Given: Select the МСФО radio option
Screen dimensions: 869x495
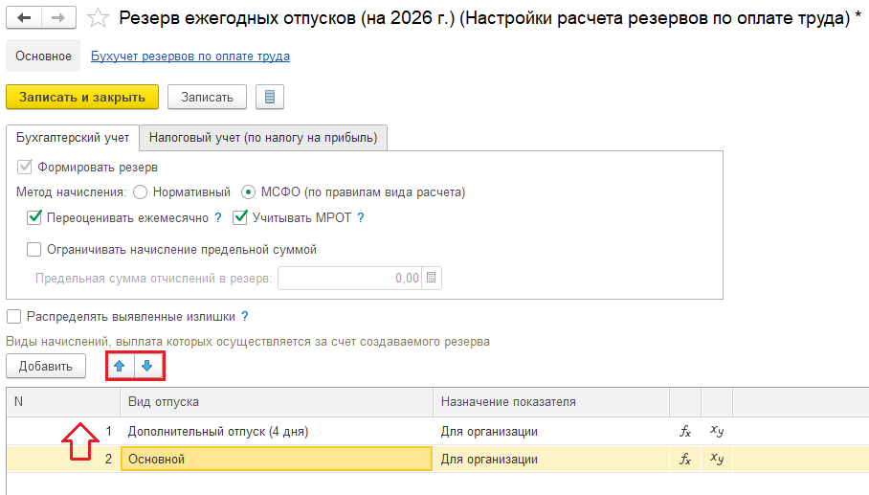Looking at the screenshot, I should click(x=249, y=191).
